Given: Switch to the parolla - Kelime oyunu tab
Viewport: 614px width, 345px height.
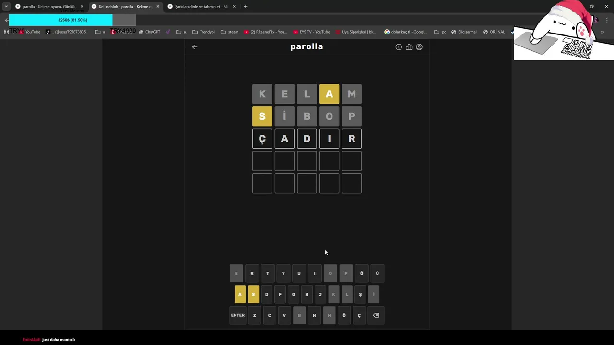Looking at the screenshot, I should 49,7.
